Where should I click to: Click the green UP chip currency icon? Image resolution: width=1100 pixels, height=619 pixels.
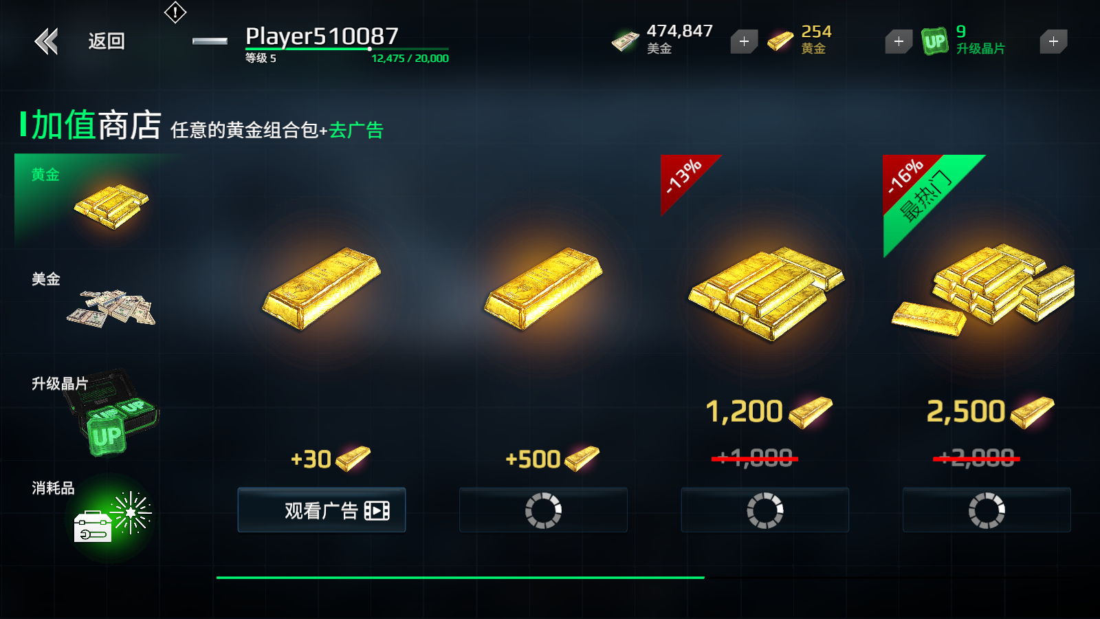935,41
